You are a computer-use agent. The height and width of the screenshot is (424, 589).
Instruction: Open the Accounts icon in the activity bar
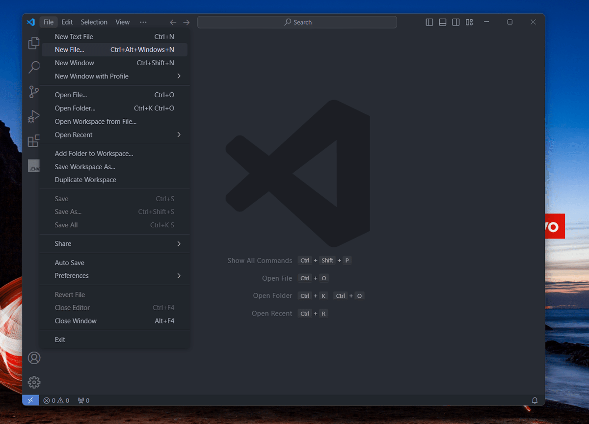34,358
